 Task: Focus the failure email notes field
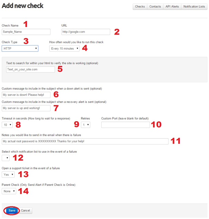(85, 141)
